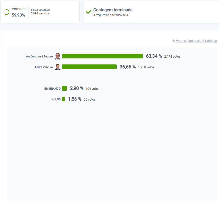Select the back arrow beside Ver resultados
The image size is (219, 202).
click(x=174, y=41)
